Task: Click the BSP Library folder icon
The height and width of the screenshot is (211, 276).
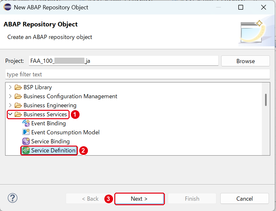Action: [18, 87]
